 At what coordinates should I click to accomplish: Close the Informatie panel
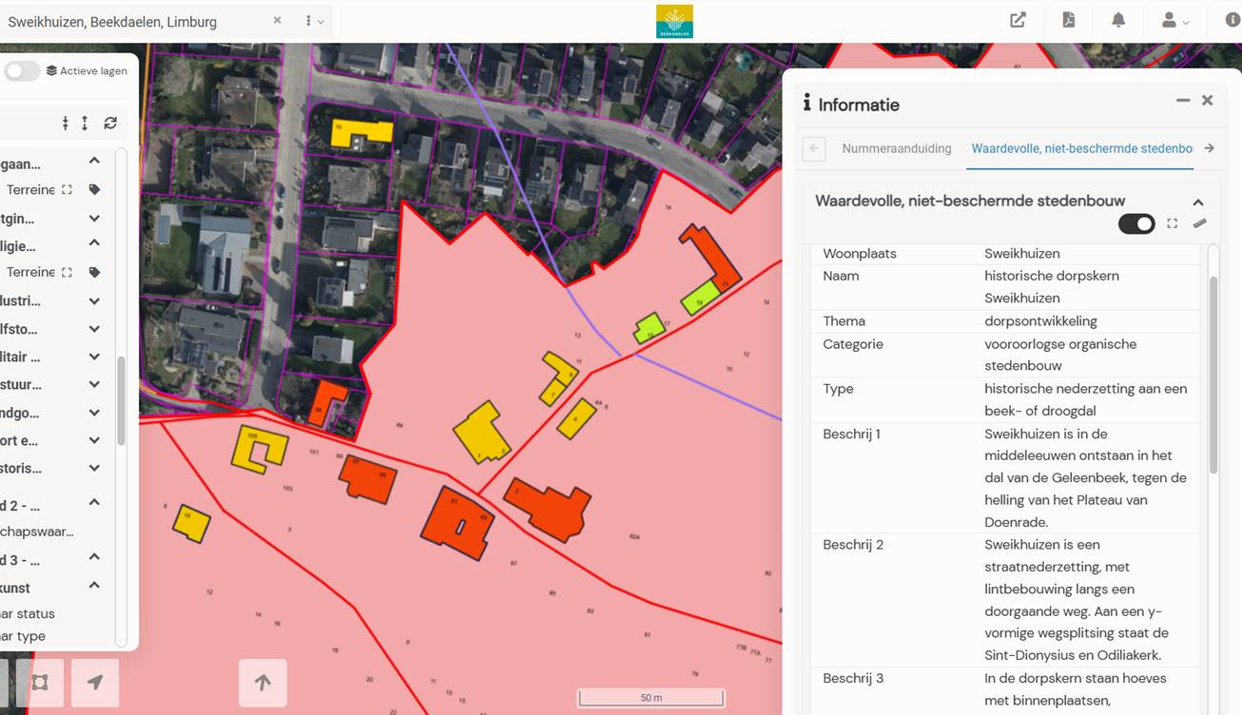pyautogui.click(x=1207, y=100)
